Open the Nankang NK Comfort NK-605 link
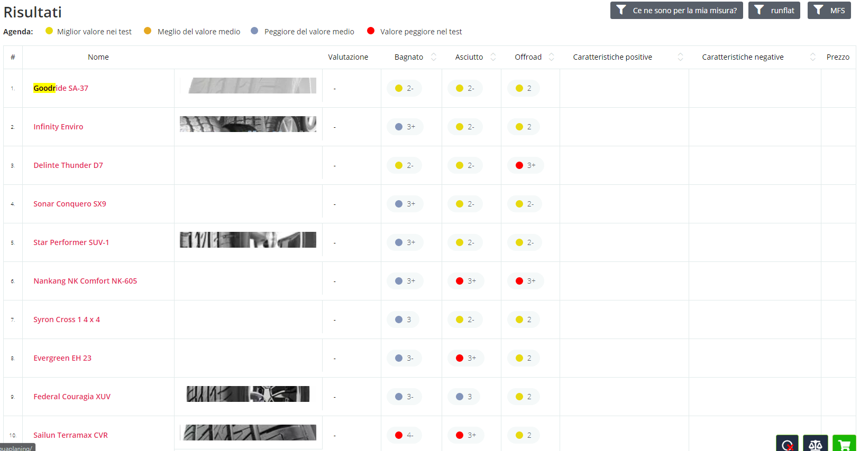Viewport: 860px width, 451px height. 85,281
